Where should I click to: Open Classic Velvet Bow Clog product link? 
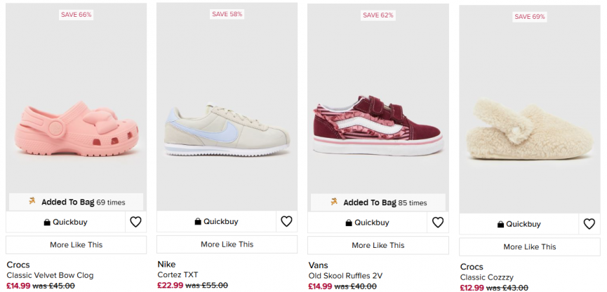click(50, 275)
